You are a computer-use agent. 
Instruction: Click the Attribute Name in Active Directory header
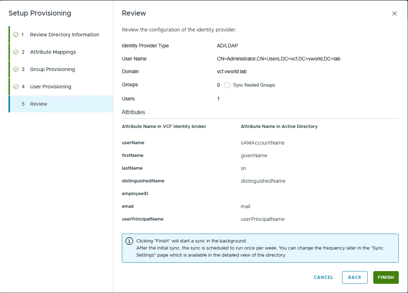pos(279,126)
